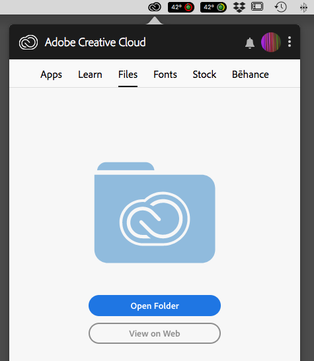Switch to the Learn tab
The image size is (314, 361).
[90, 75]
